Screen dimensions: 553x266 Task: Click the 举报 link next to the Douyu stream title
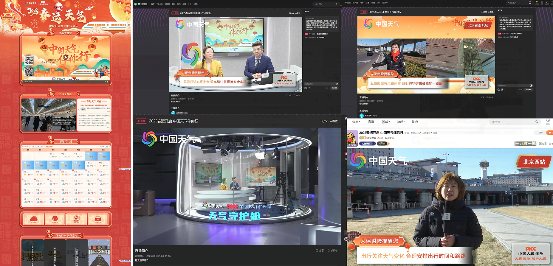click(x=407, y=133)
